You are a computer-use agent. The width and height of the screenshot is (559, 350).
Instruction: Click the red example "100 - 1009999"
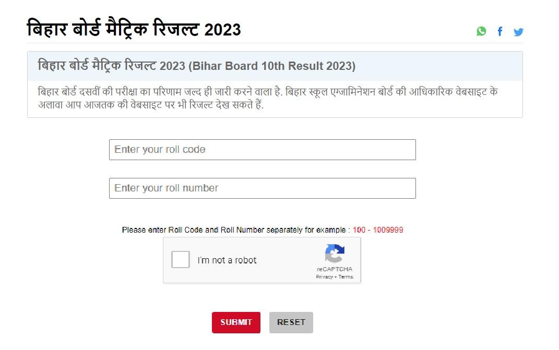(378, 230)
